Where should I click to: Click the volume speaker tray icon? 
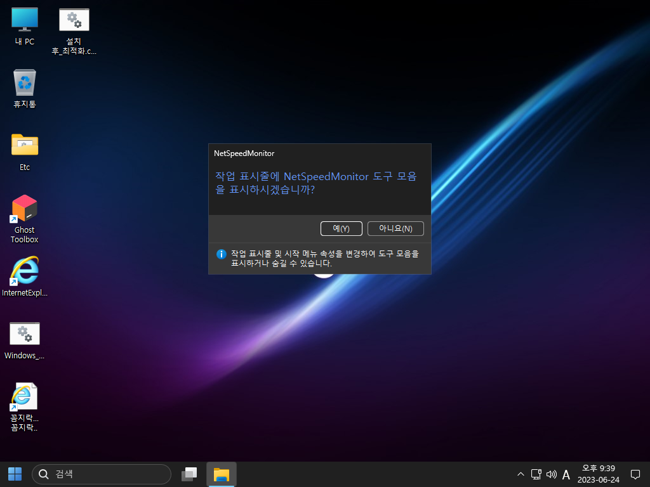[x=552, y=474]
